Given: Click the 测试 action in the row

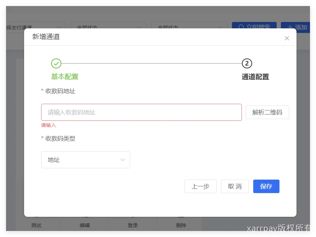Looking at the screenshot, I should coord(36,225).
